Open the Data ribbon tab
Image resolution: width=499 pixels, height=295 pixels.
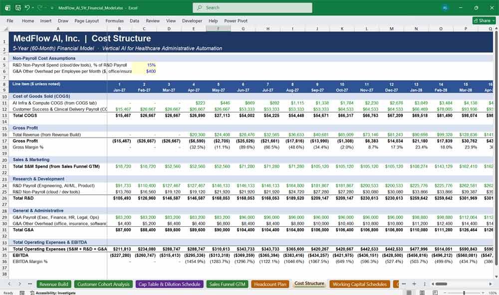(134, 20)
